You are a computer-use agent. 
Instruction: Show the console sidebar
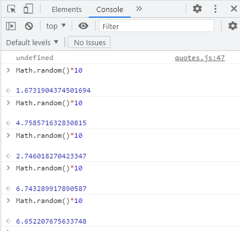[11, 26]
